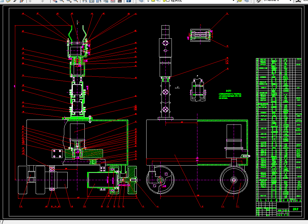Open the DesignCenter icon
This screenshot has width=308, height=224.
(x=92, y=1)
